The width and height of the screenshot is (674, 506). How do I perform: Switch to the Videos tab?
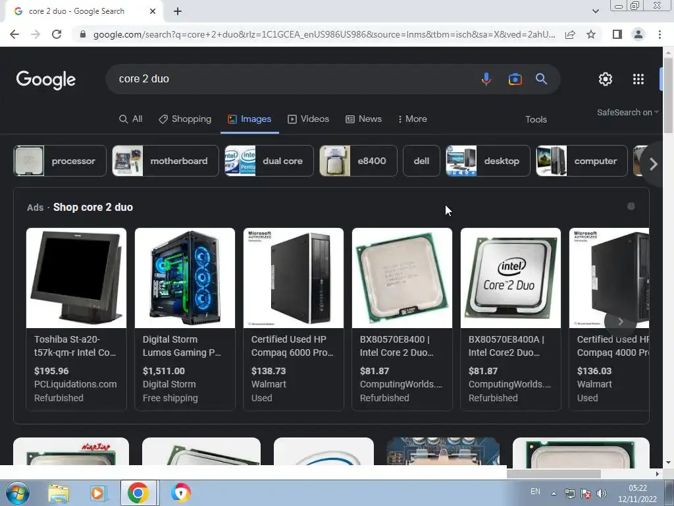[x=308, y=119]
